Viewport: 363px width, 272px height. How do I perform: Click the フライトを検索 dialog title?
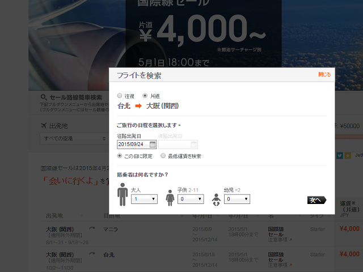tap(139, 75)
